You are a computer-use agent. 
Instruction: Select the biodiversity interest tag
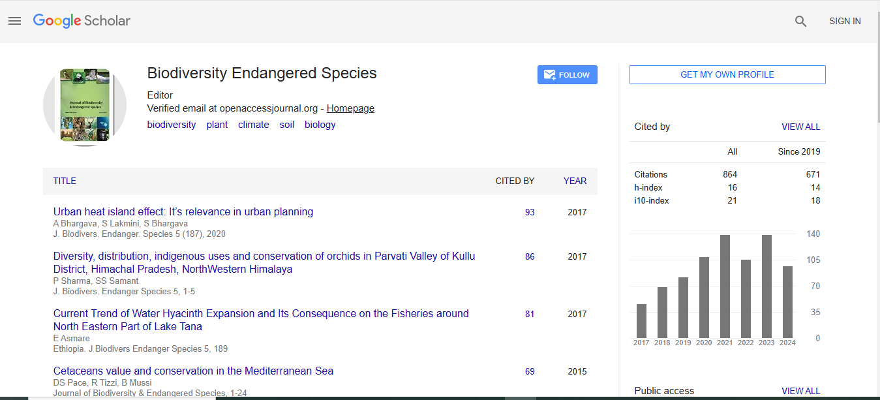171,125
